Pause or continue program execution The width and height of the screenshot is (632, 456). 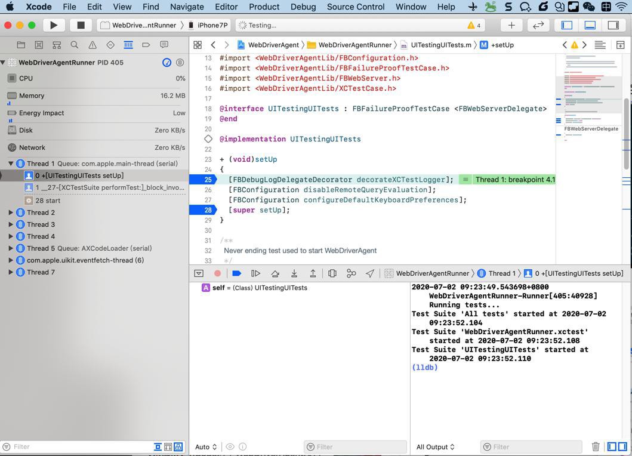[255, 273]
